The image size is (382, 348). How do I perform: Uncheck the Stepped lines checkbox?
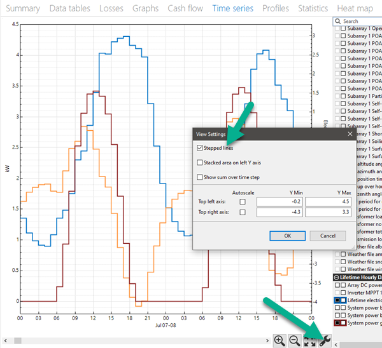[201, 148]
